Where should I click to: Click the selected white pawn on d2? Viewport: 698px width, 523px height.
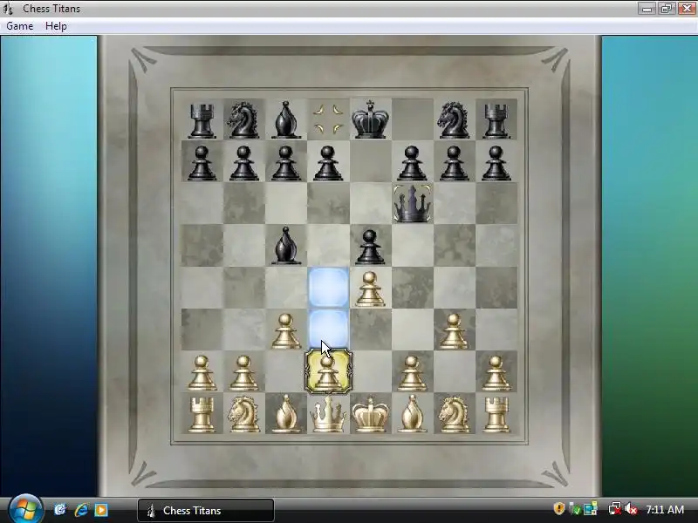(328, 372)
